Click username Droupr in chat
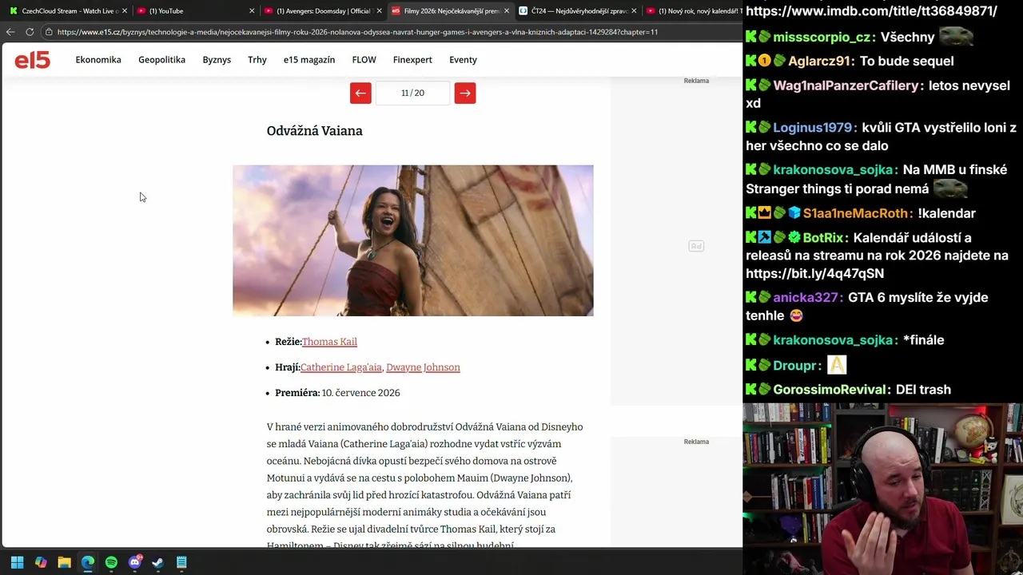The image size is (1023, 575). tap(794, 365)
